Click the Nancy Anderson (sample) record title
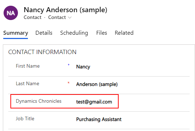The image size is (195, 131). tap(65, 10)
